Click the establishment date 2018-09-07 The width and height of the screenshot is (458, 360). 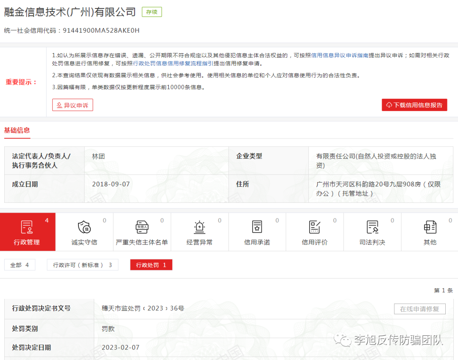[x=111, y=184]
